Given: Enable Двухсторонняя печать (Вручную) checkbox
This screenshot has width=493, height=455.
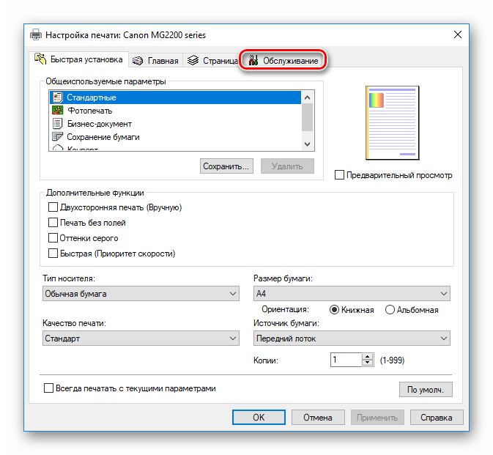Looking at the screenshot, I should coord(53,207).
